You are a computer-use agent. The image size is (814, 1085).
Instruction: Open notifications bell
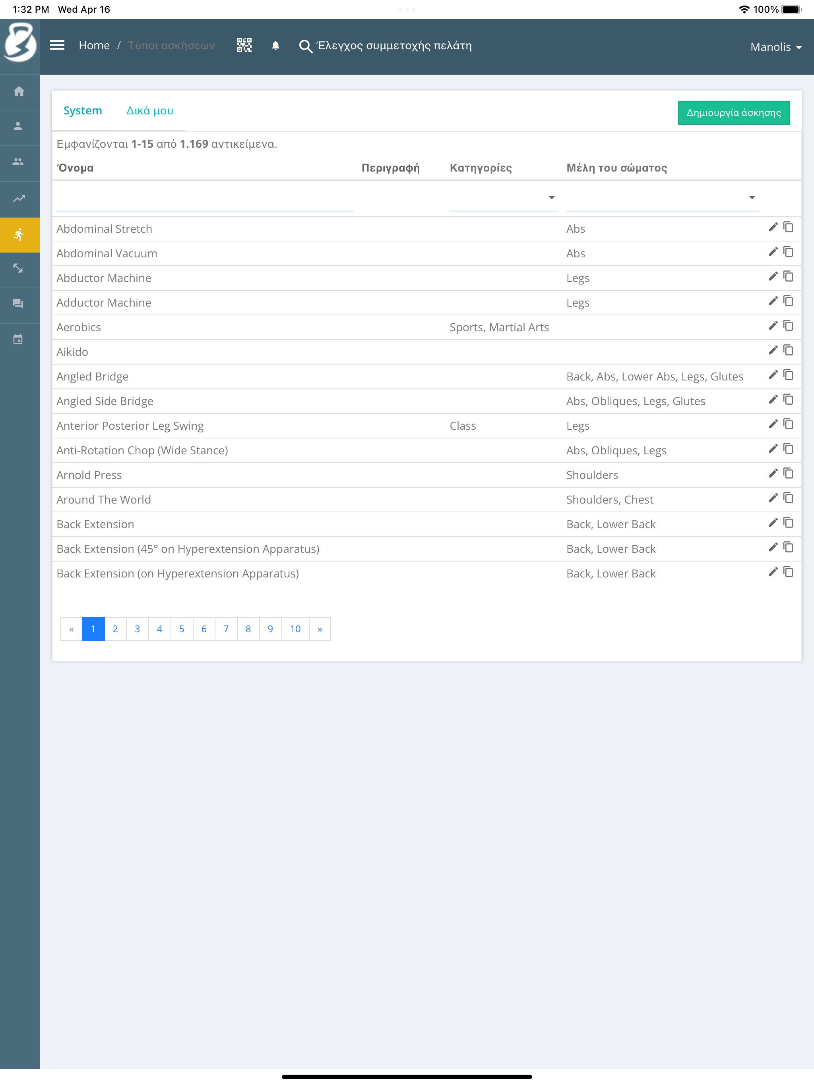pos(275,46)
